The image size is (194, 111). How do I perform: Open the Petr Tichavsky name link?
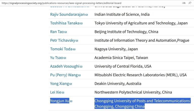click(x=63, y=40)
